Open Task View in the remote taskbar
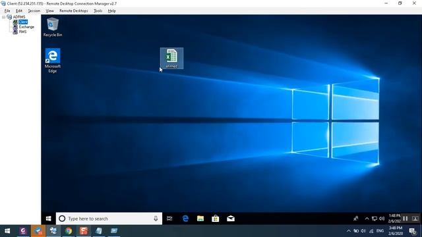The image size is (422, 237). pos(169,219)
